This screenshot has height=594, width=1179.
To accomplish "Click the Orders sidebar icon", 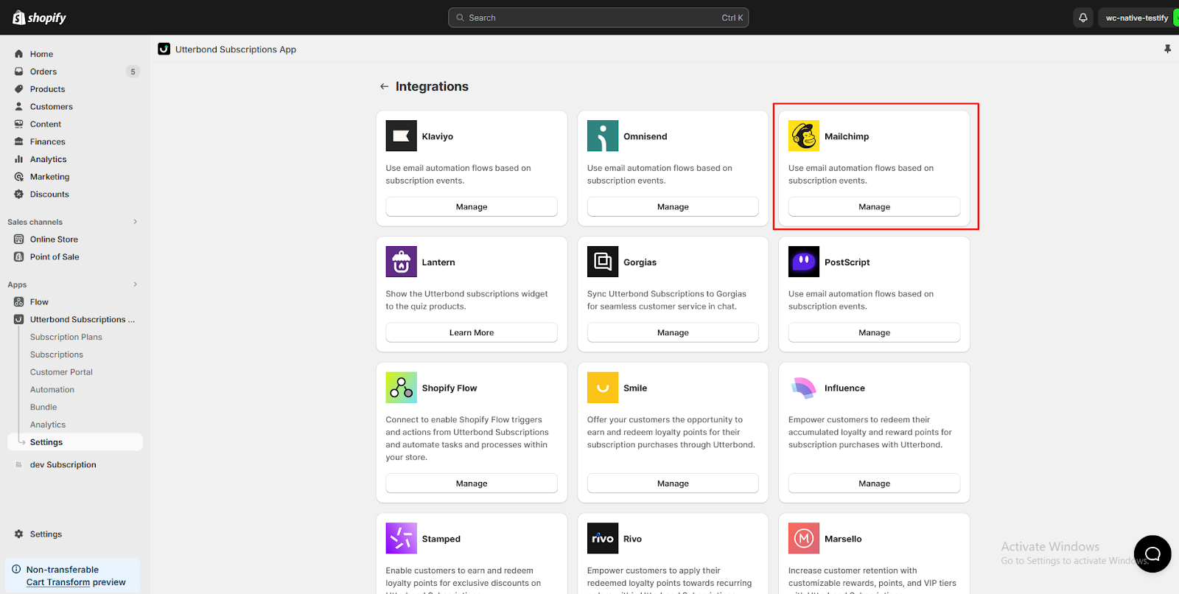I will 19,71.
